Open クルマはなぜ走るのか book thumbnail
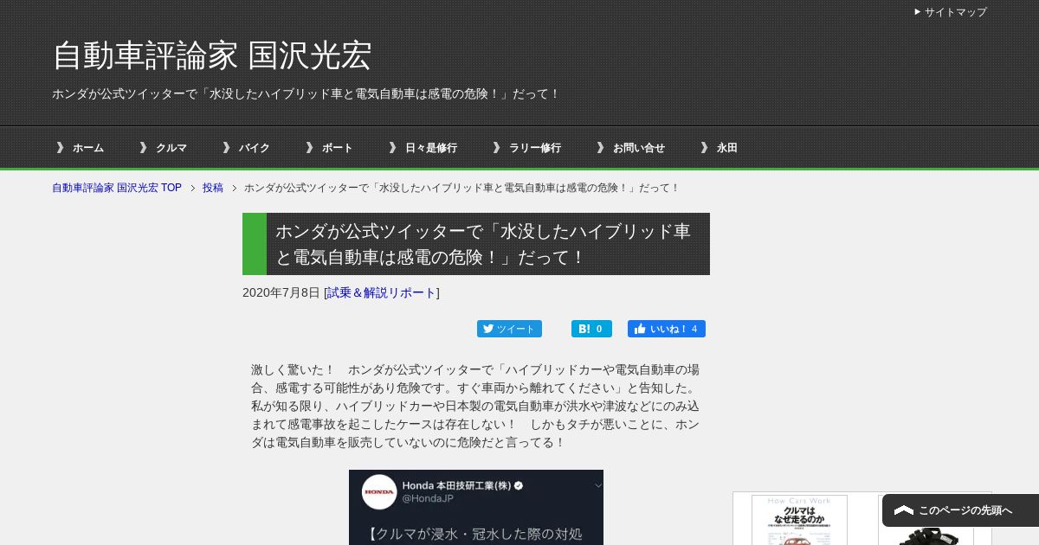The image size is (1039, 545). pos(799,520)
